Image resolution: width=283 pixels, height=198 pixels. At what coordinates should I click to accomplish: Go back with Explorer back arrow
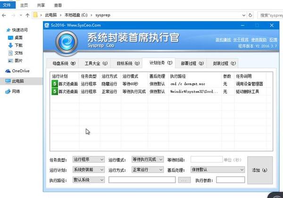coord(4,16)
